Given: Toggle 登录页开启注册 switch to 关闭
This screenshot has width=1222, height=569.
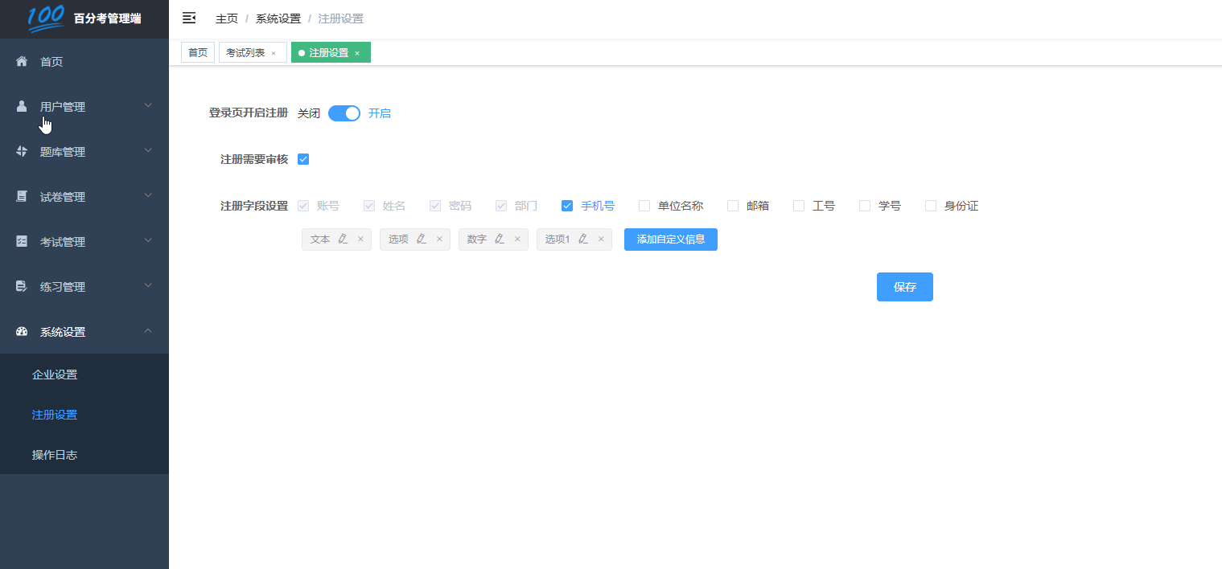Looking at the screenshot, I should click(344, 113).
